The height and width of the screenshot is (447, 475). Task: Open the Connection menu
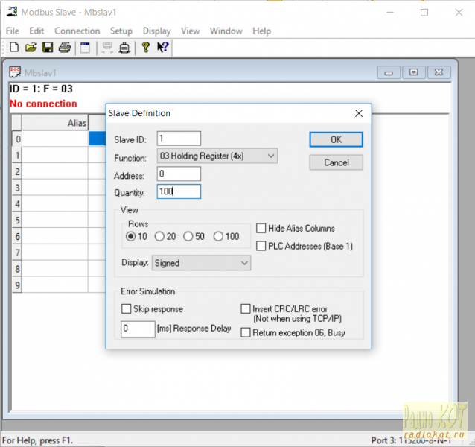(x=77, y=31)
